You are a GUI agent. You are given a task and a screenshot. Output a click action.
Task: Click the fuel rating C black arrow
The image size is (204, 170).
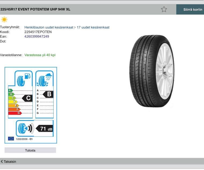tap(27, 98)
